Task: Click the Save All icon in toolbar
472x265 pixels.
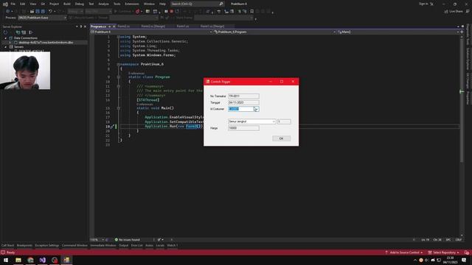Action: [43, 12]
